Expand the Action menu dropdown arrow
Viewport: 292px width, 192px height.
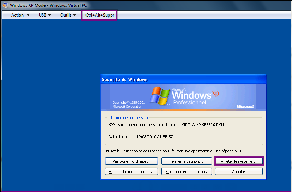(x=28, y=15)
